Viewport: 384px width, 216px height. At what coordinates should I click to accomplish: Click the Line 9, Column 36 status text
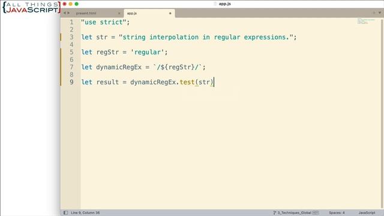[x=85, y=212]
